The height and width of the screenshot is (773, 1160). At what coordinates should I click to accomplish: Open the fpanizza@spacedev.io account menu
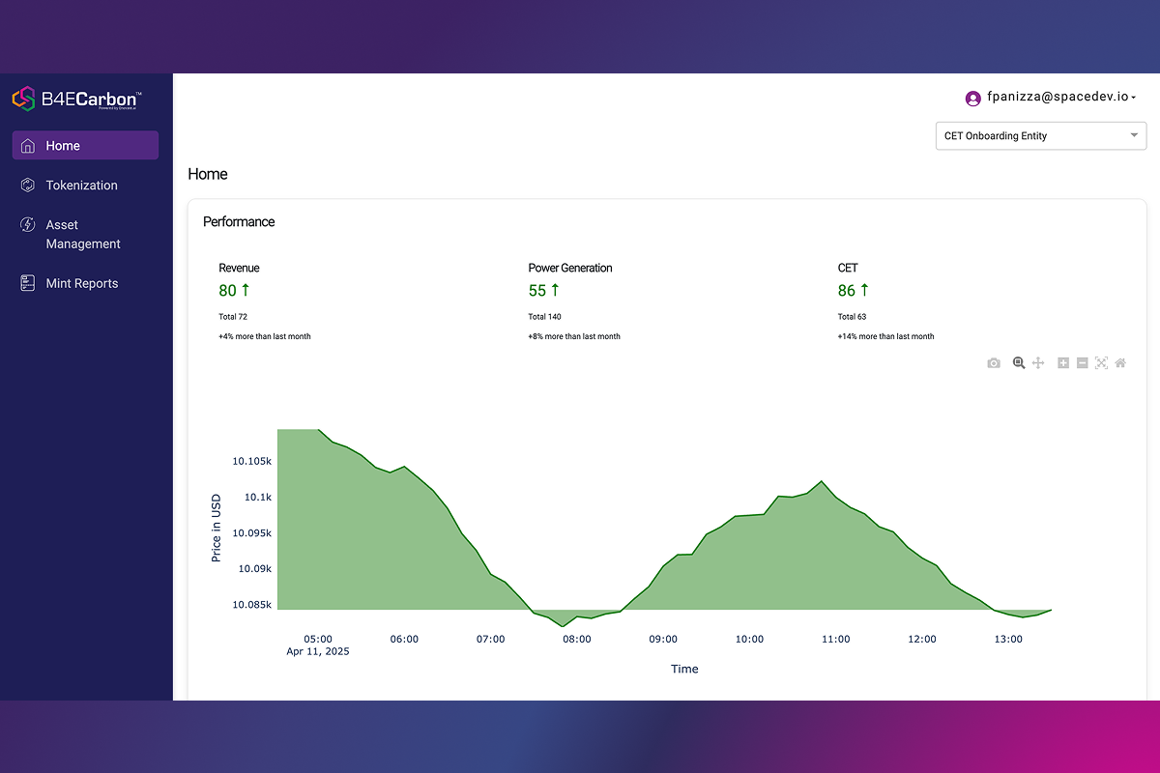coord(1060,98)
